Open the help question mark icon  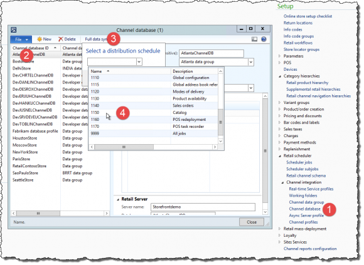[264, 39]
